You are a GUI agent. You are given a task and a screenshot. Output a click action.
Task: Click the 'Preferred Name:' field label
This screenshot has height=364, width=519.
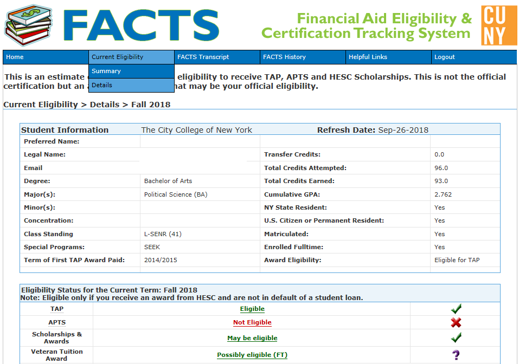click(x=52, y=141)
